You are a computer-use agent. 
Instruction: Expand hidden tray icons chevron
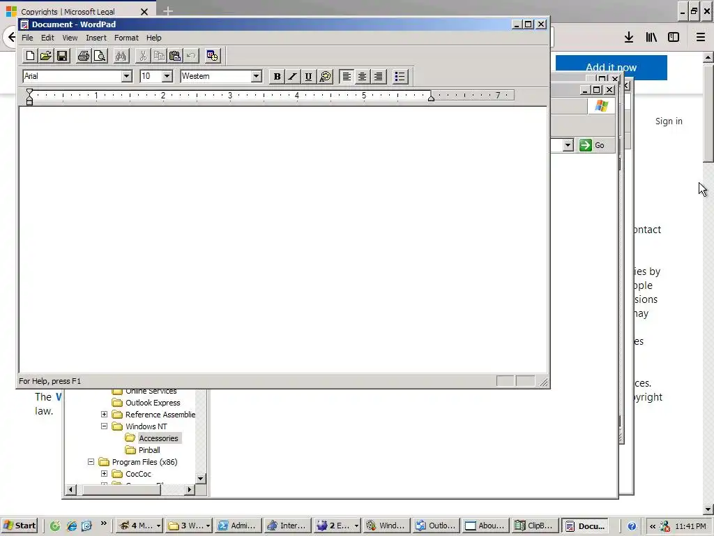pos(652,526)
